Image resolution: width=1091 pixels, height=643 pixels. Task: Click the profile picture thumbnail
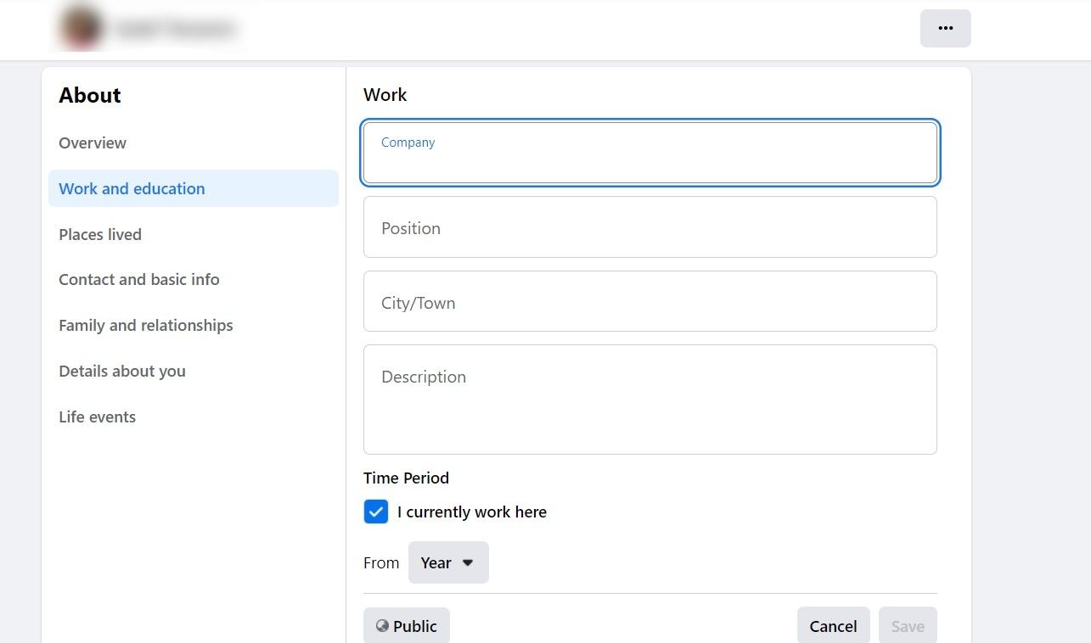point(81,28)
